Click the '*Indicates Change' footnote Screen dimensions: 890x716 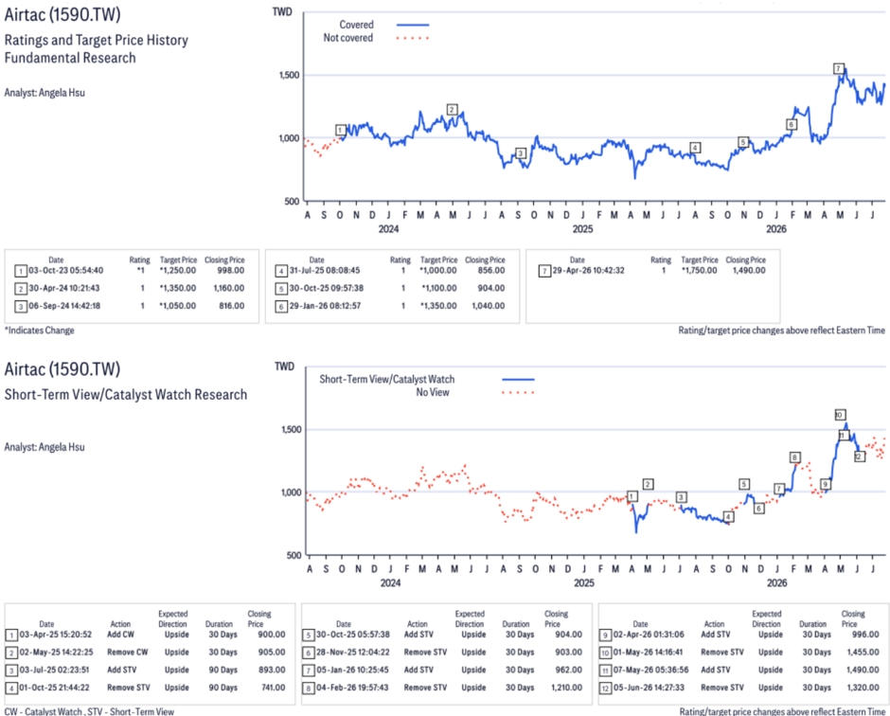pyautogui.click(x=39, y=331)
